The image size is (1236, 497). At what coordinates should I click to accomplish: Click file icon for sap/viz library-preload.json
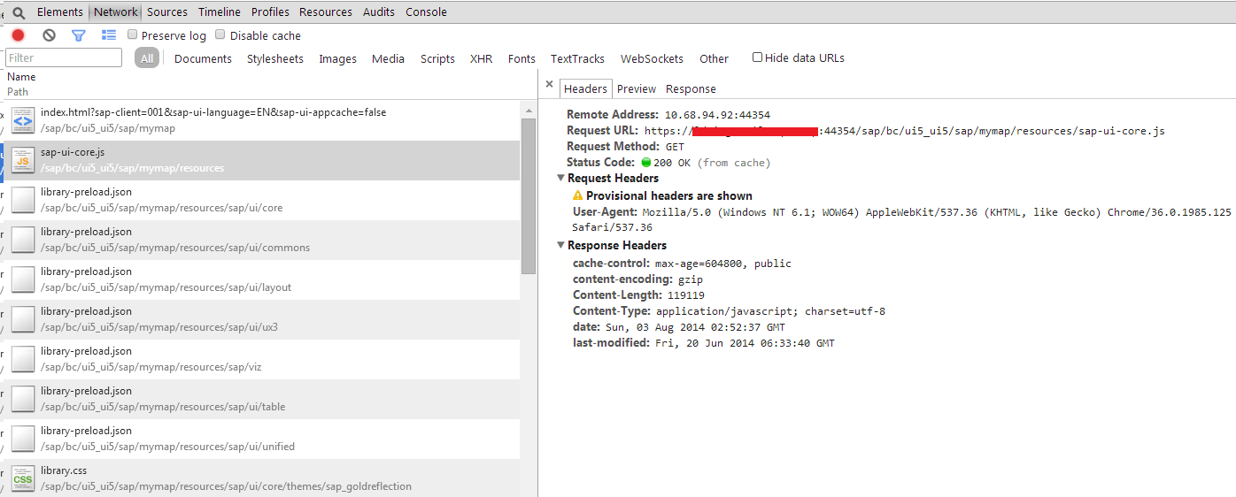click(x=23, y=358)
